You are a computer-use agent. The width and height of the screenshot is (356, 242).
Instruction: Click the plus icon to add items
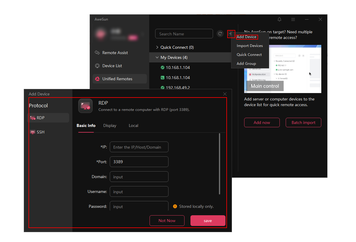click(x=231, y=34)
